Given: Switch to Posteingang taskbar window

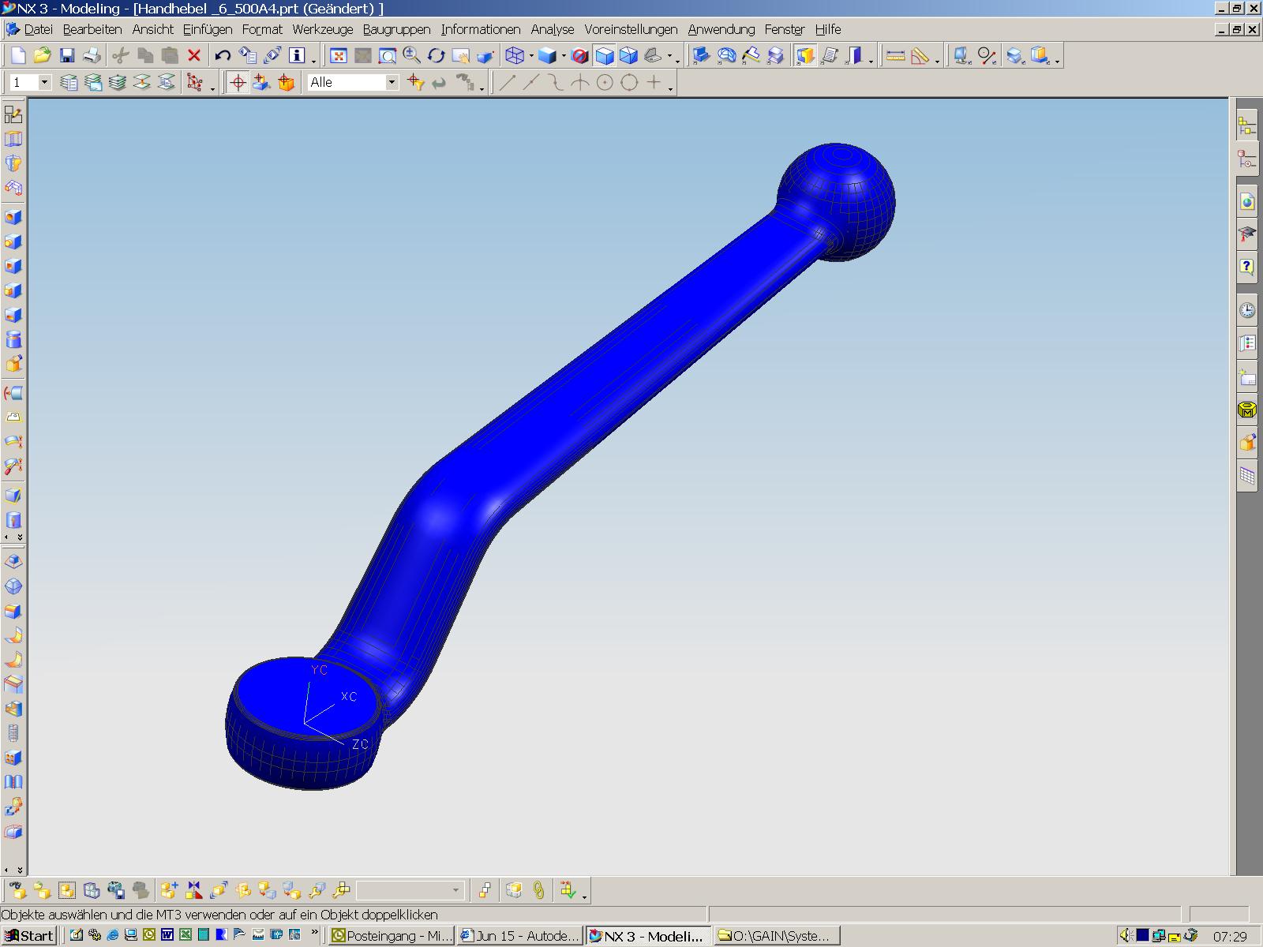Looking at the screenshot, I should (x=392, y=936).
